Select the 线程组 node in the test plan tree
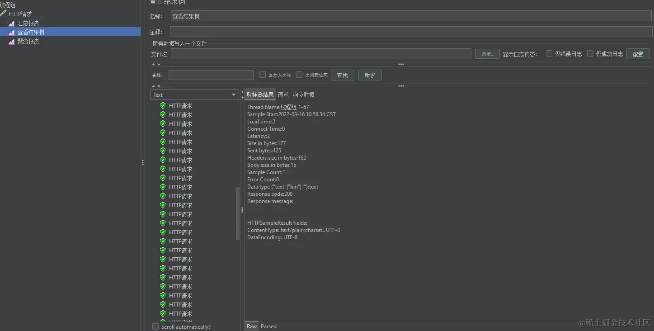Screen dimensions: 654x331 click(8, 5)
